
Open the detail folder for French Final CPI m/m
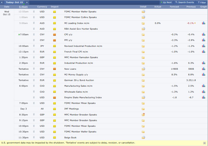(x=143, y=52)
